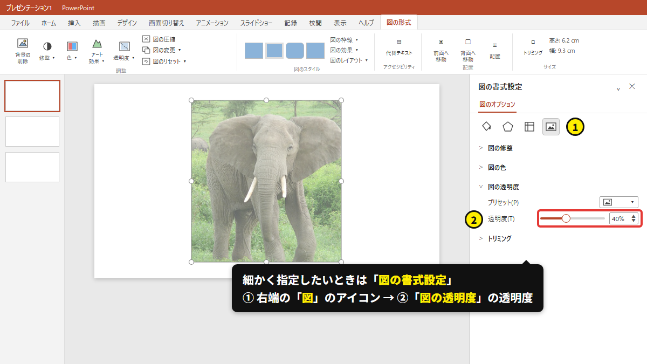Switch to the 記録 tab

click(291, 23)
